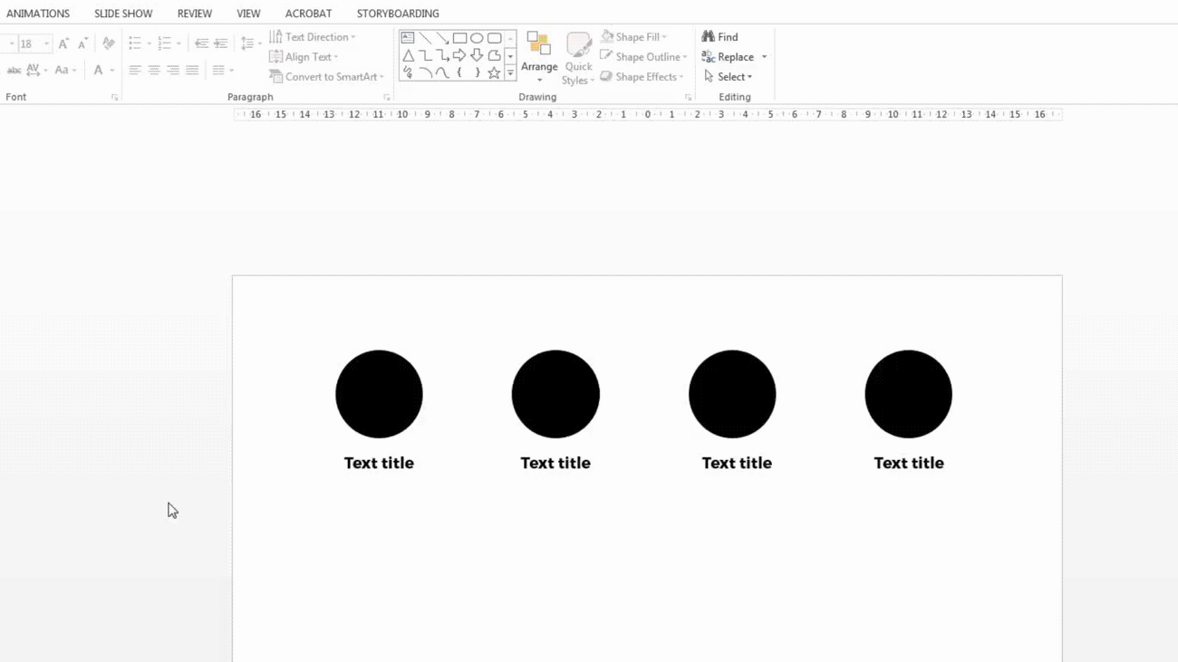1178x662 pixels.
Task: Open Line Spacing options
Action: coord(250,43)
